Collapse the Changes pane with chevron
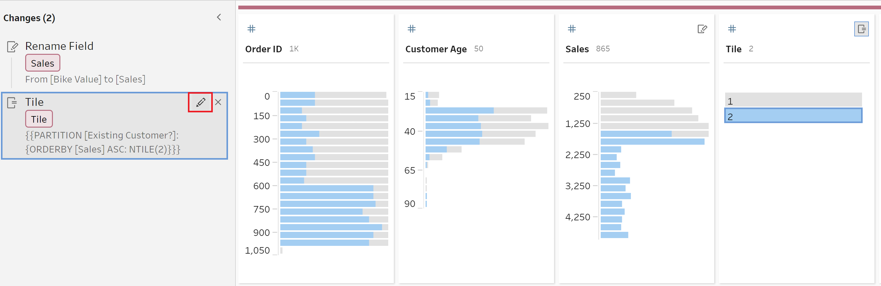Screen dimensions: 881x286 [x=219, y=17]
